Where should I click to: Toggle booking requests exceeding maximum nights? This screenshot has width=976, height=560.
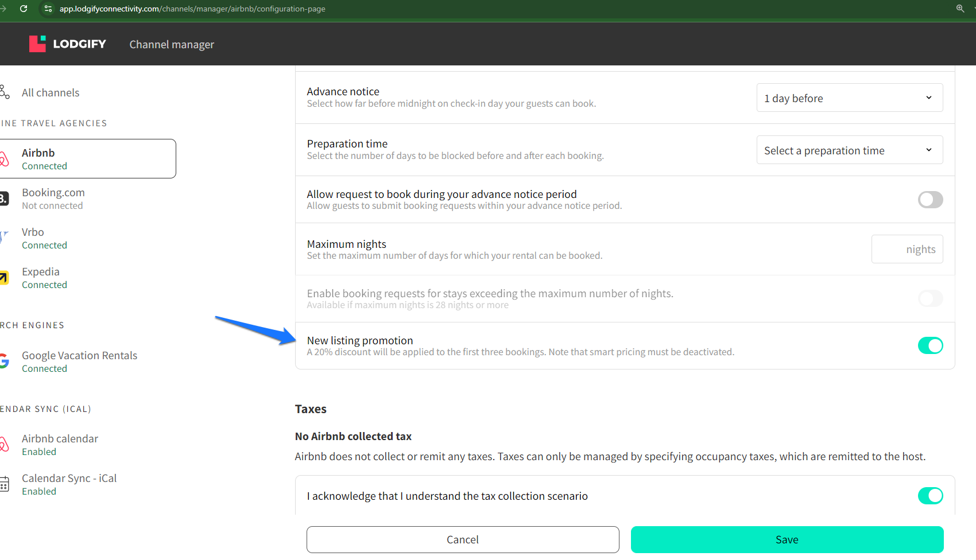tap(930, 298)
